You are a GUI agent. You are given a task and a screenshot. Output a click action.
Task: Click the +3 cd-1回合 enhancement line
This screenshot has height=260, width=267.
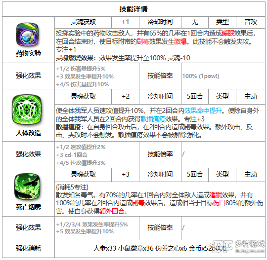pos(72,155)
